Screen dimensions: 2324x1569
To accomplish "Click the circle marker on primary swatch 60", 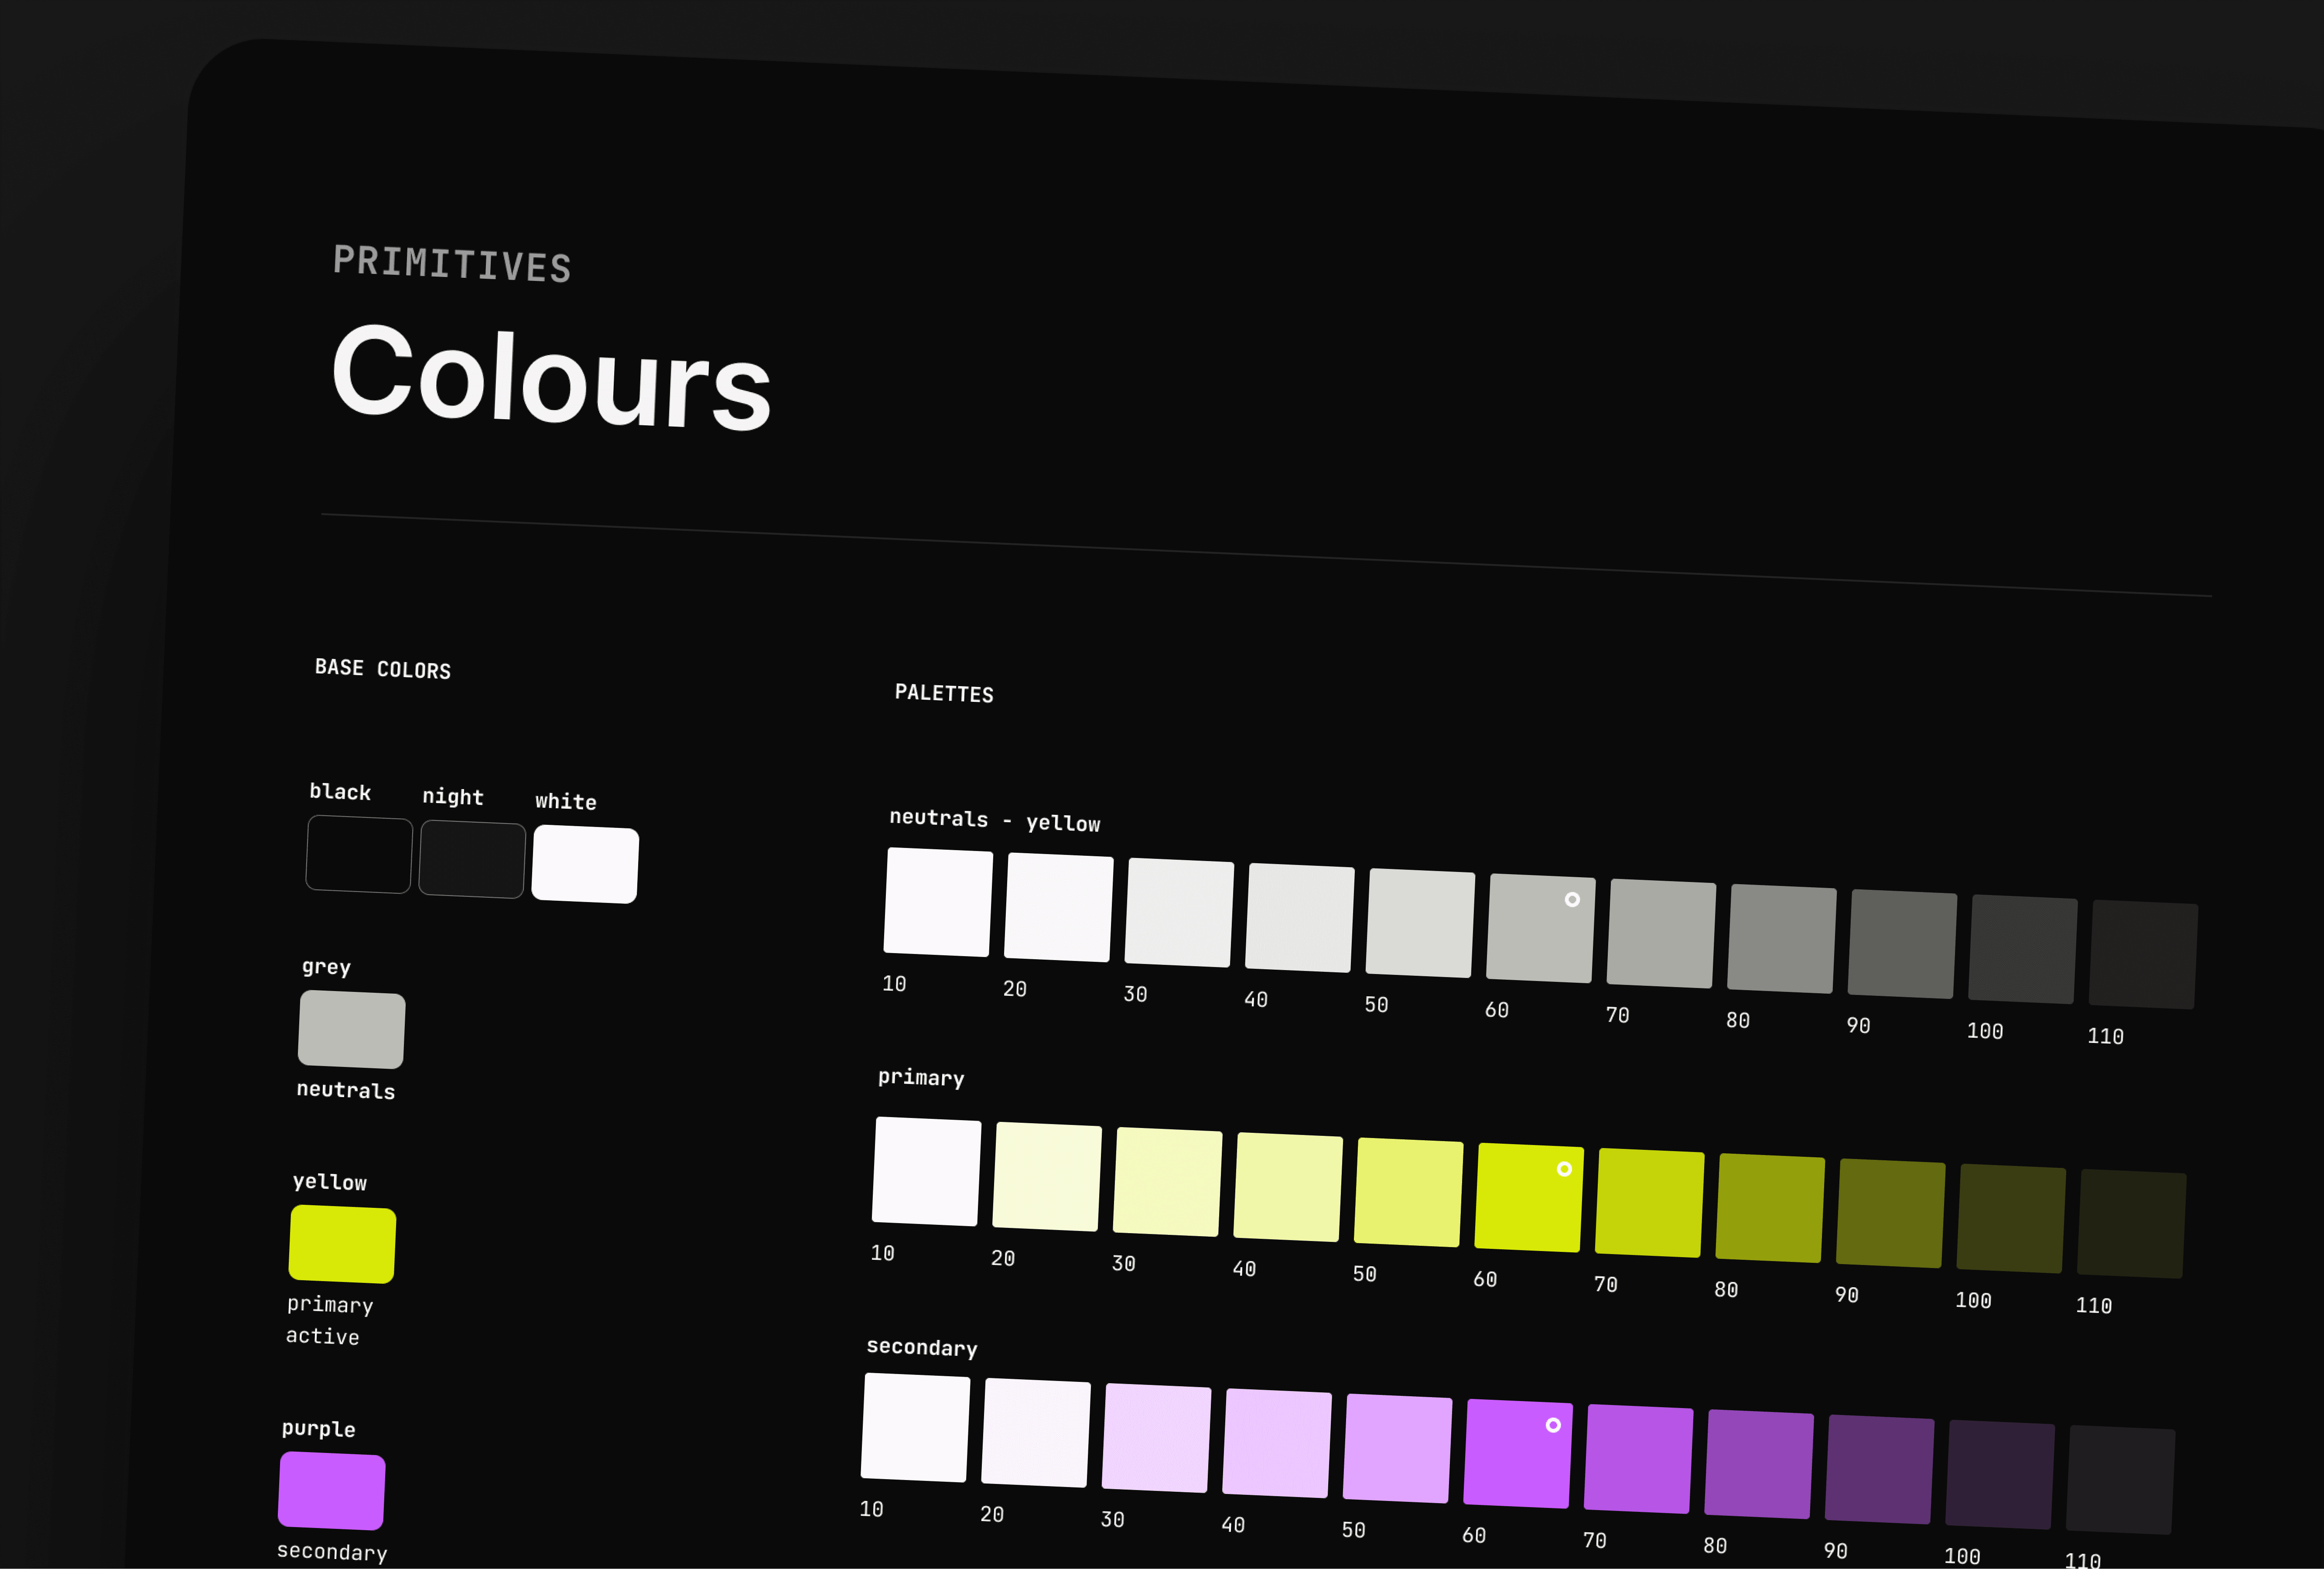I will 1564,1169.
